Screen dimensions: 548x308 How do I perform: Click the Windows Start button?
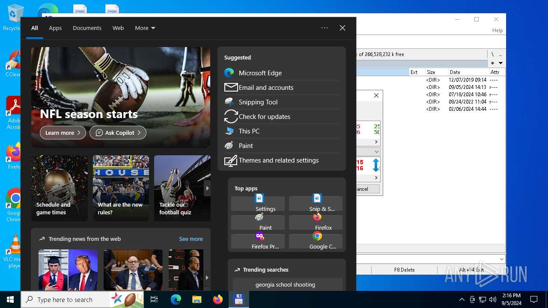(10, 299)
